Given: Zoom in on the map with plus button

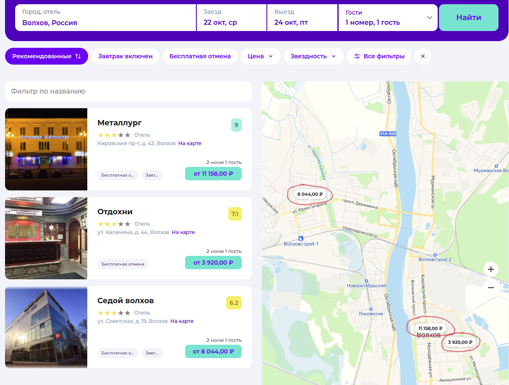Looking at the screenshot, I should pyautogui.click(x=491, y=269).
